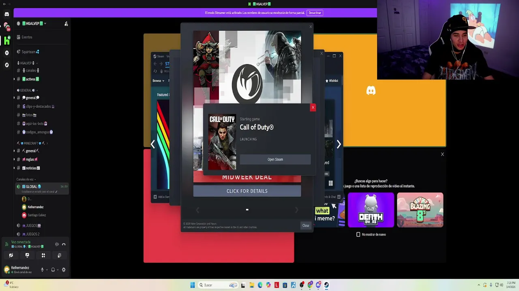The width and height of the screenshot is (519, 291).
Task: Open the Browse dropdown in Steam window
Action: point(159,81)
